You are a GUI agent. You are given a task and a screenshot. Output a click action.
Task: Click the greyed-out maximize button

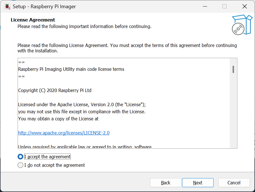tap(224, 7)
